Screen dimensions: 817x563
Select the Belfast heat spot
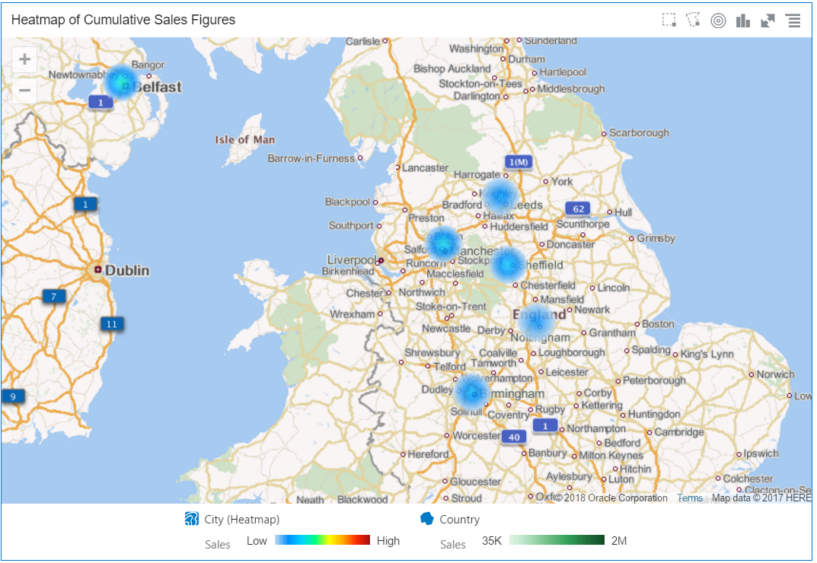pyautogui.click(x=121, y=83)
